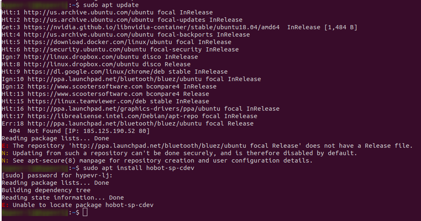Click the terminal cursor block at the prompt
421x221 pixels.
tap(85, 212)
